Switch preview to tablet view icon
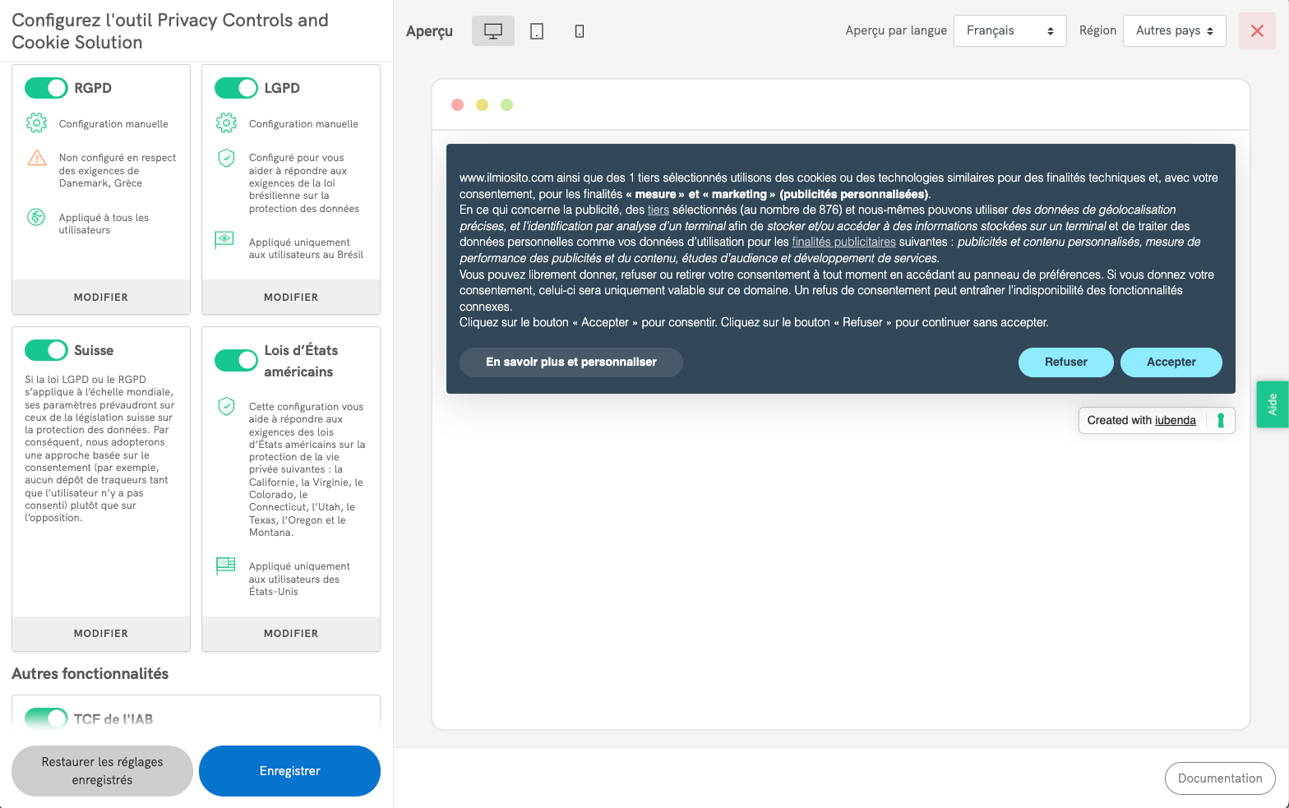Image resolution: width=1289 pixels, height=808 pixels. [x=537, y=31]
